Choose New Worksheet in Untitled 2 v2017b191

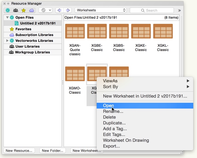pyautogui.click(x=145, y=96)
